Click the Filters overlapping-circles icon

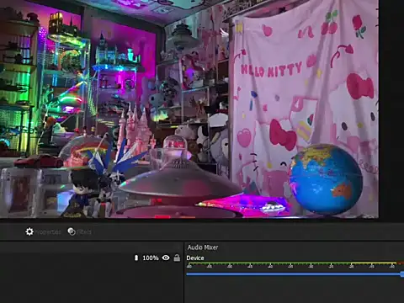(x=72, y=231)
